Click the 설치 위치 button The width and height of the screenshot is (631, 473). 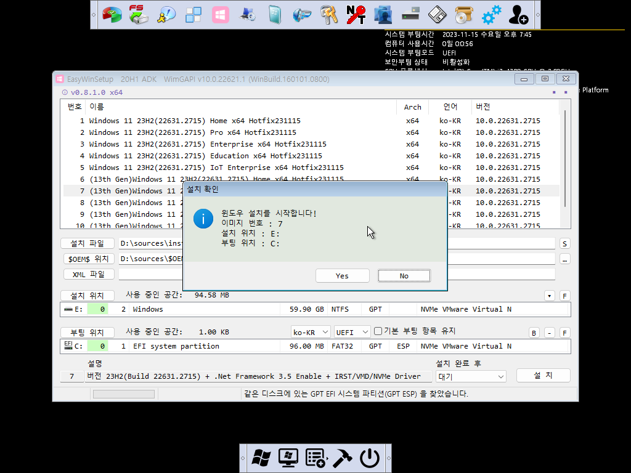[x=88, y=296]
